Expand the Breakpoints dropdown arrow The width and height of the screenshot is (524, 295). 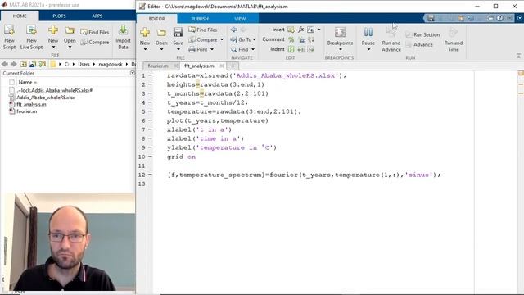tap(340, 49)
